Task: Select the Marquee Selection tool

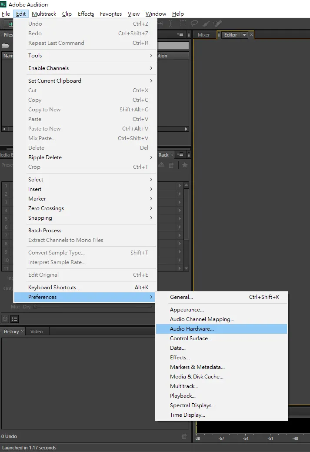Action: pos(183,23)
